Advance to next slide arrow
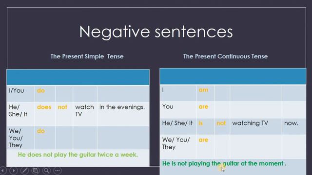The width and height of the screenshot is (312, 175). 14,171
